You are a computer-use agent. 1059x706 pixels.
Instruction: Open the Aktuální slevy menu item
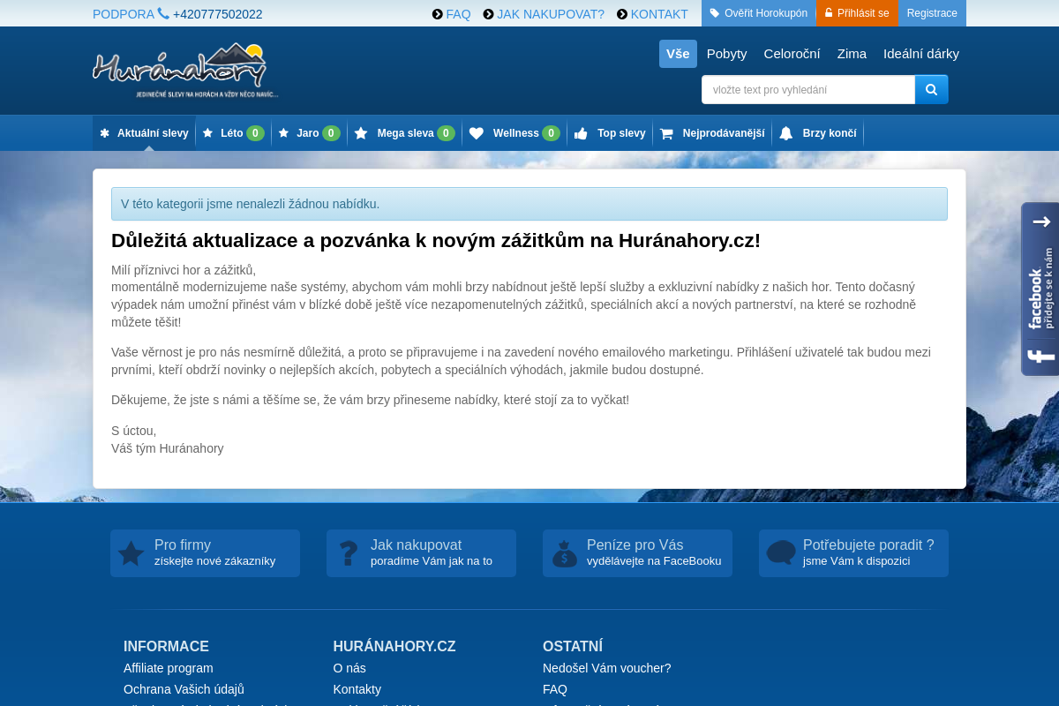[144, 132]
